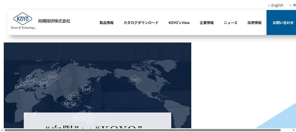Click the お問い合わせ contact button
Screen dimensions: 296x132
pyautogui.click(x=281, y=22)
